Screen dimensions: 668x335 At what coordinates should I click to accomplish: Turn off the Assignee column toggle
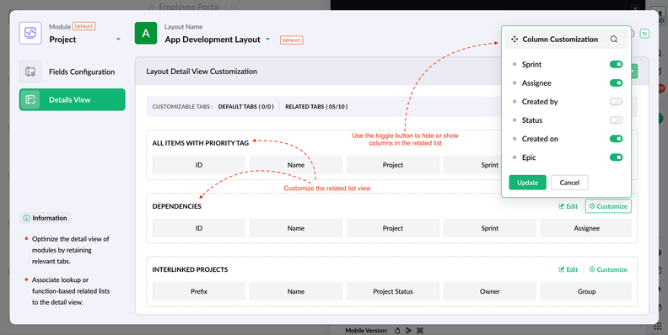point(616,82)
